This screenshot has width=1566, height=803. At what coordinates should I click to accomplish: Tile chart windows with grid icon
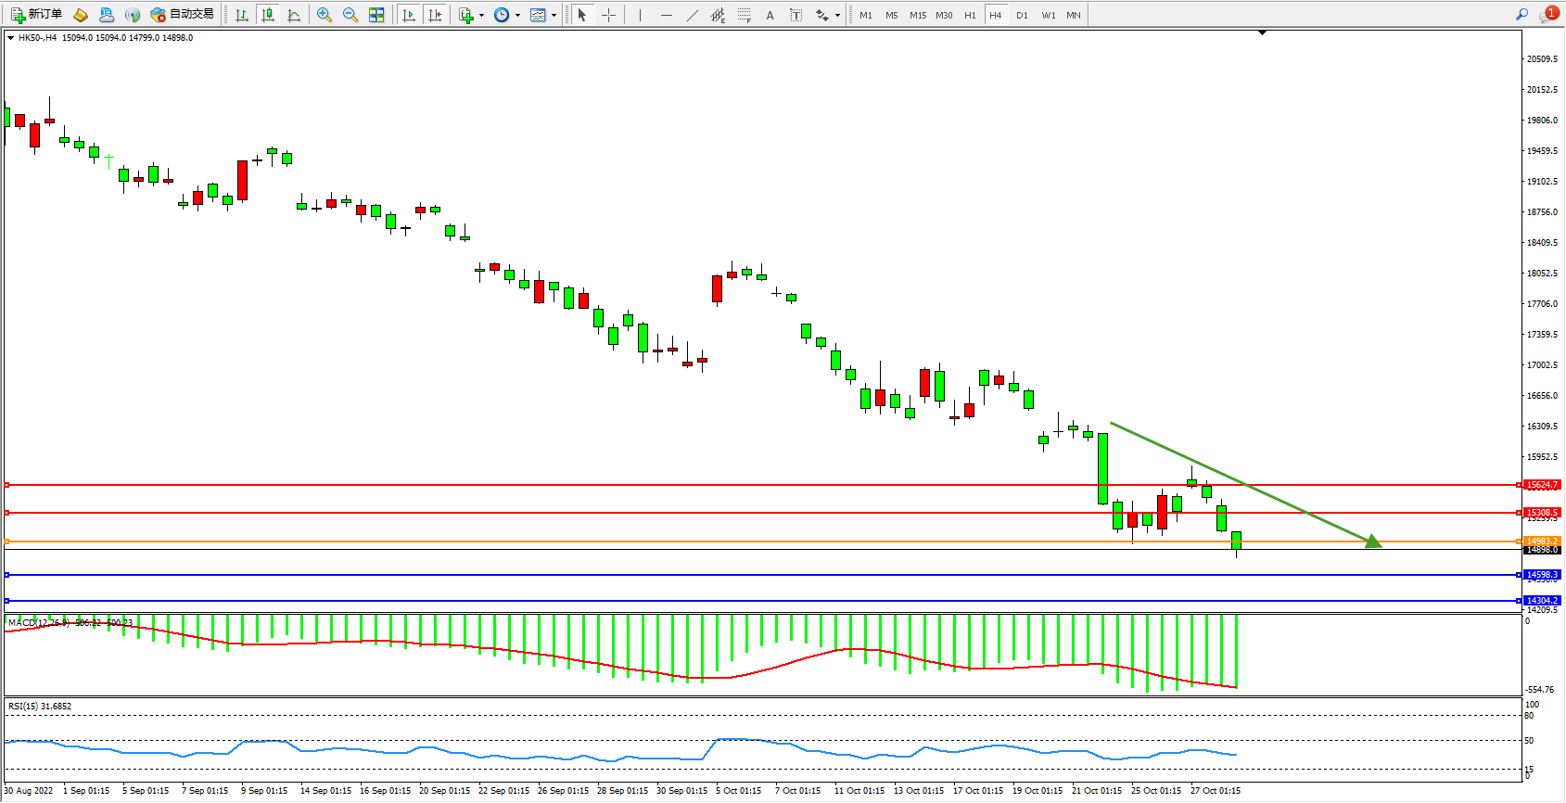pyautogui.click(x=376, y=15)
